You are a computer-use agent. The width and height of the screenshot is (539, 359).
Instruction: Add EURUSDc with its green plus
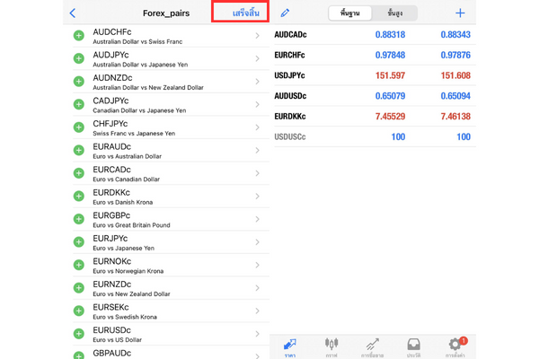(79, 334)
